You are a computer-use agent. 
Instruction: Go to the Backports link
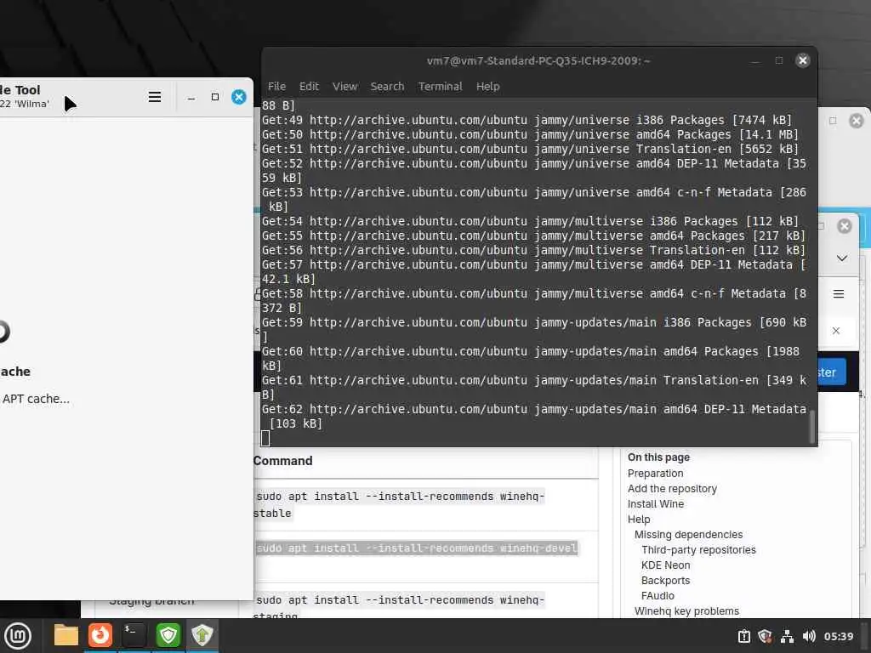(x=665, y=580)
